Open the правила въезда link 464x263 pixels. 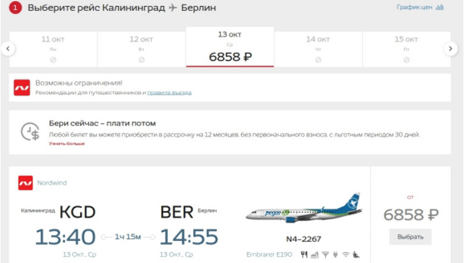169,93
